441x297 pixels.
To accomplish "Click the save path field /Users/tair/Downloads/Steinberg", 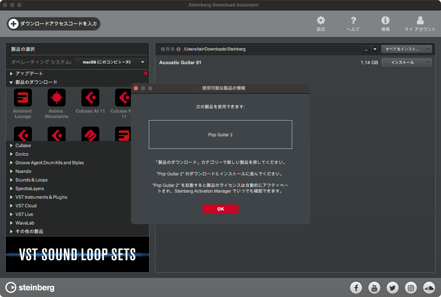I will click(272, 49).
